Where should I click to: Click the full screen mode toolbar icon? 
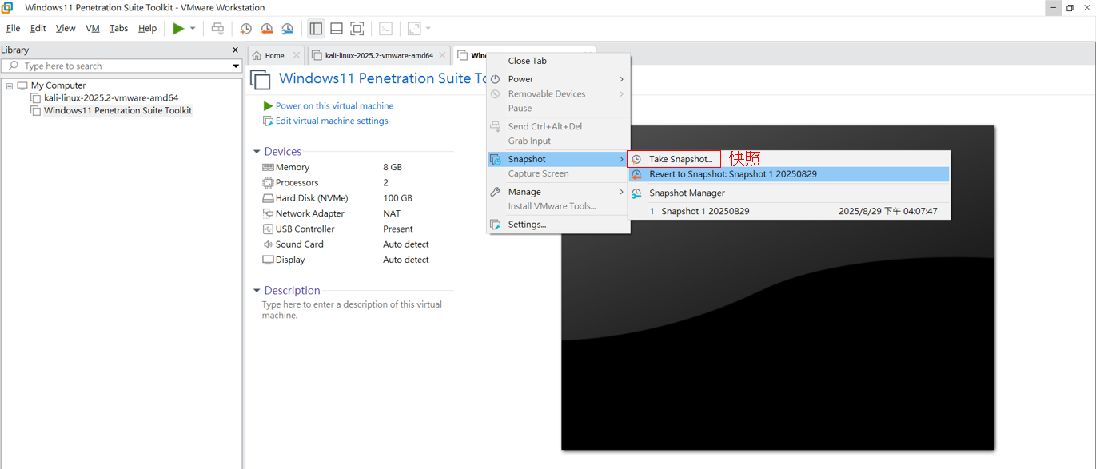357,29
